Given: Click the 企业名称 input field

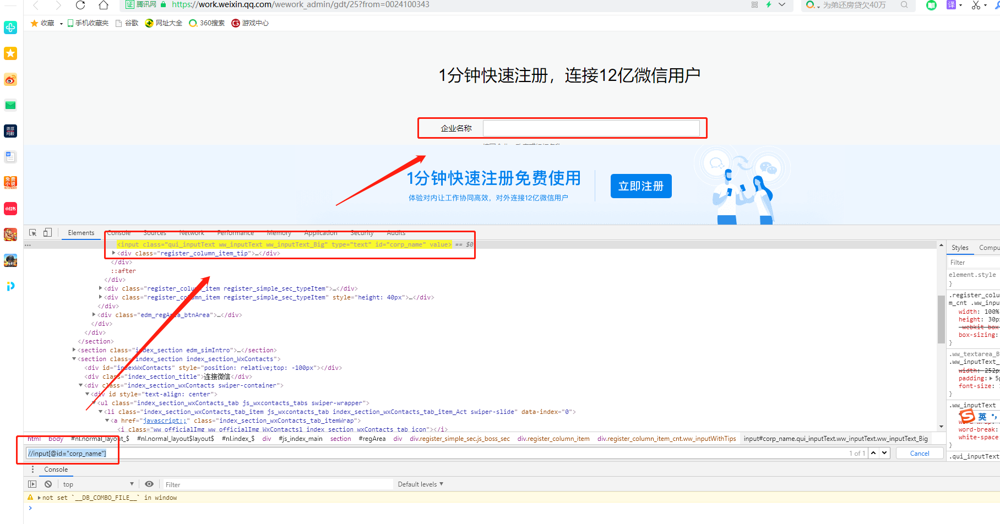Looking at the screenshot, I should click(x=592, y=127).
